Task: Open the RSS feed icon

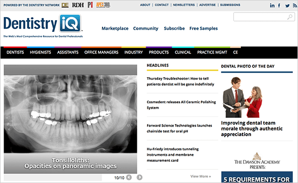Action: pyautogui.click(x=295, y=6)
